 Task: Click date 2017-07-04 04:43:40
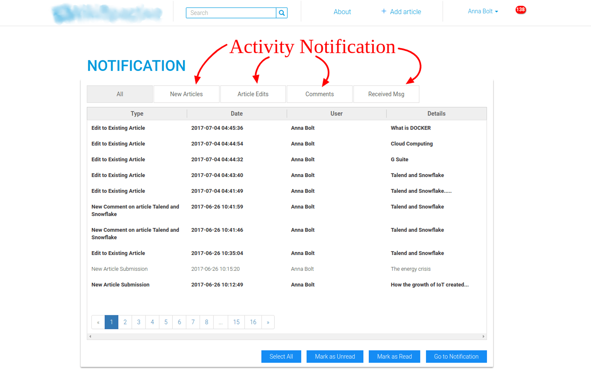click(x=217, y=175)
